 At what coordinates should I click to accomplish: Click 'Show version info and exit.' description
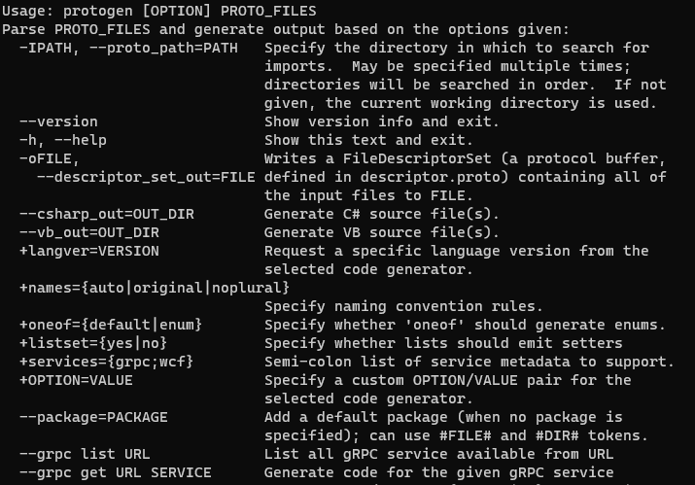coord(381,121)
